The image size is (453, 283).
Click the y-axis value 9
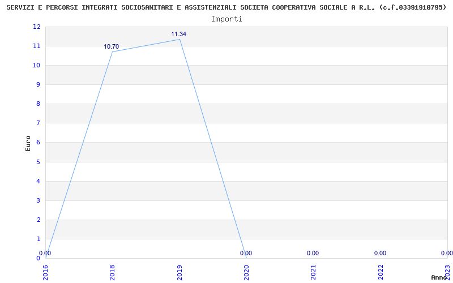coord(39,84)
